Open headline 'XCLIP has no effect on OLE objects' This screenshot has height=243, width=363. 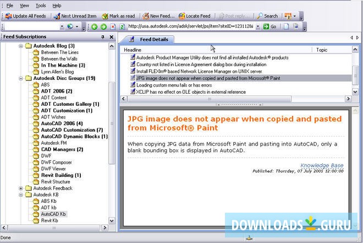[191, 92]
